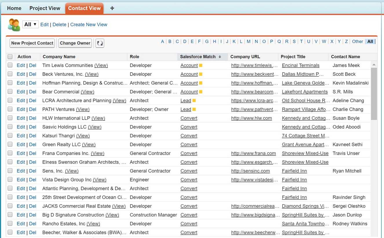Filter list by letter Z
384x238 pixels.
(346, 42)
